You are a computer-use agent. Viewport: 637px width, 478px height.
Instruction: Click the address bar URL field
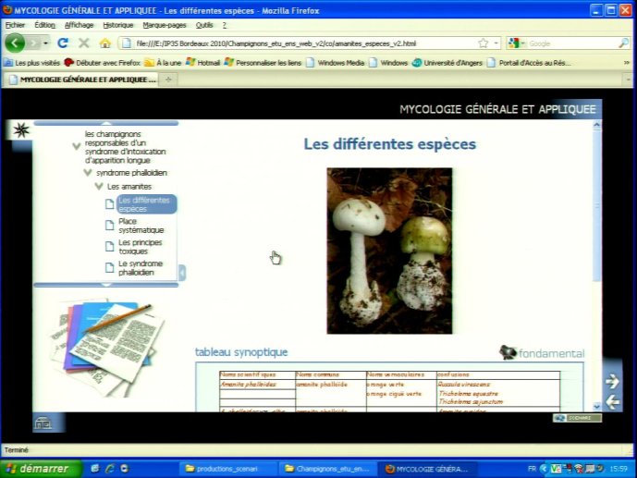pyautogui.click(x=300, y=43)
